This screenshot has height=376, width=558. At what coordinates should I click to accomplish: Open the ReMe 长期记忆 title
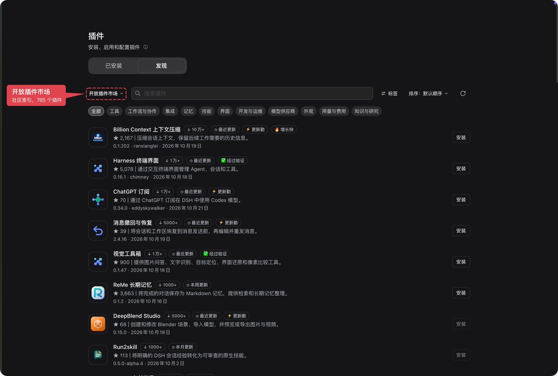[x=132, y=285]
